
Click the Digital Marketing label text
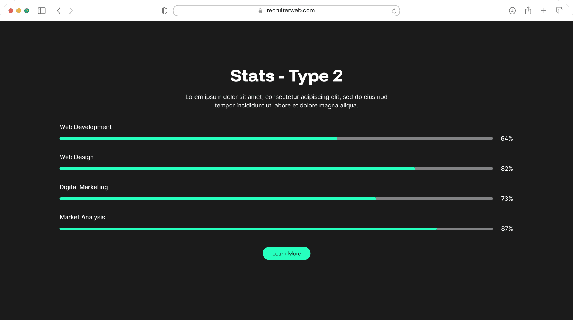coord(84,187)
